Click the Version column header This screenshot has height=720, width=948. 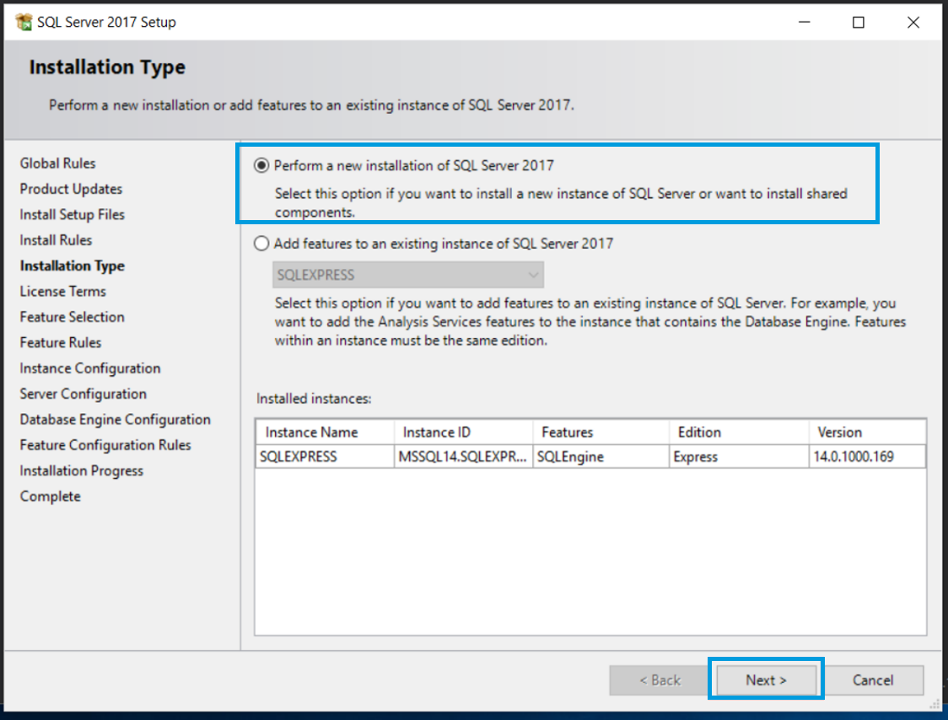click(867, 432)
